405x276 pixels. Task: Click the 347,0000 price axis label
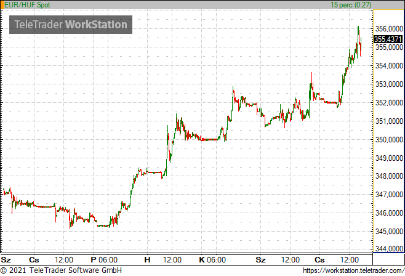(x=389, y=194)
